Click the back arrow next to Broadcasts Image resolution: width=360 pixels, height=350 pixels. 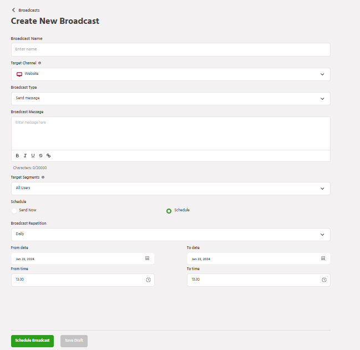[x=13, y=10]
